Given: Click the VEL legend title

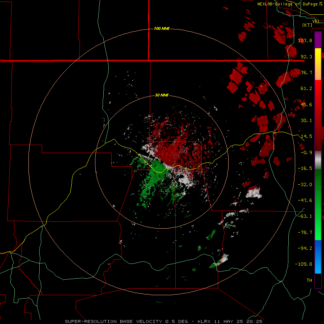Looking at the screenshot, I should coord(316,21).
